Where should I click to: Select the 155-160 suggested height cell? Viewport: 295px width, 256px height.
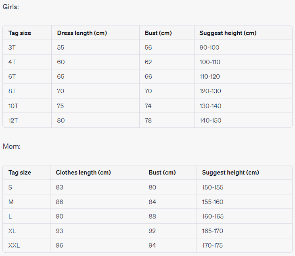click(213, 202)
